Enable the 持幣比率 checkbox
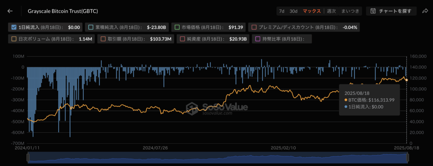The height and width of the screenshot is (166, 433). click(x=258, y=39)
